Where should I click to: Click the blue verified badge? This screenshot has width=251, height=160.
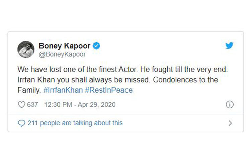[97, 46]
